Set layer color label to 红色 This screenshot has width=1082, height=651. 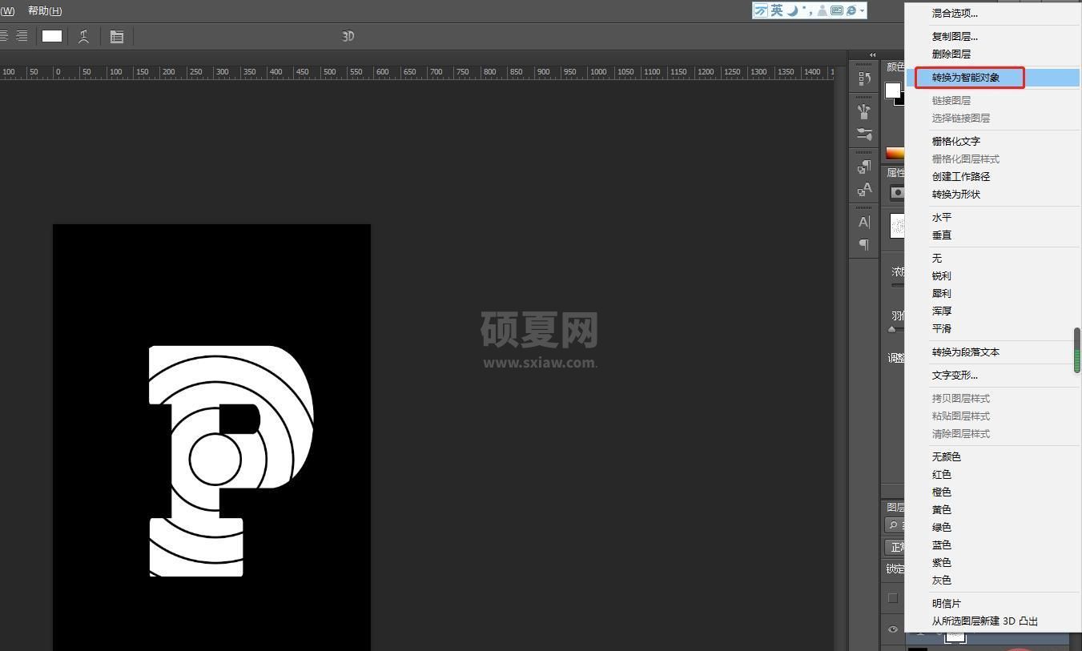(x=941, y=474)
